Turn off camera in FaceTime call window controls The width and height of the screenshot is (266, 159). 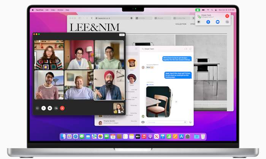point(50,108)
